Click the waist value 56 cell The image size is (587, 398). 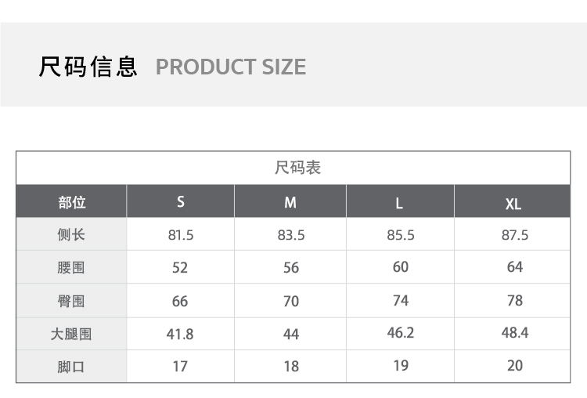291,268
